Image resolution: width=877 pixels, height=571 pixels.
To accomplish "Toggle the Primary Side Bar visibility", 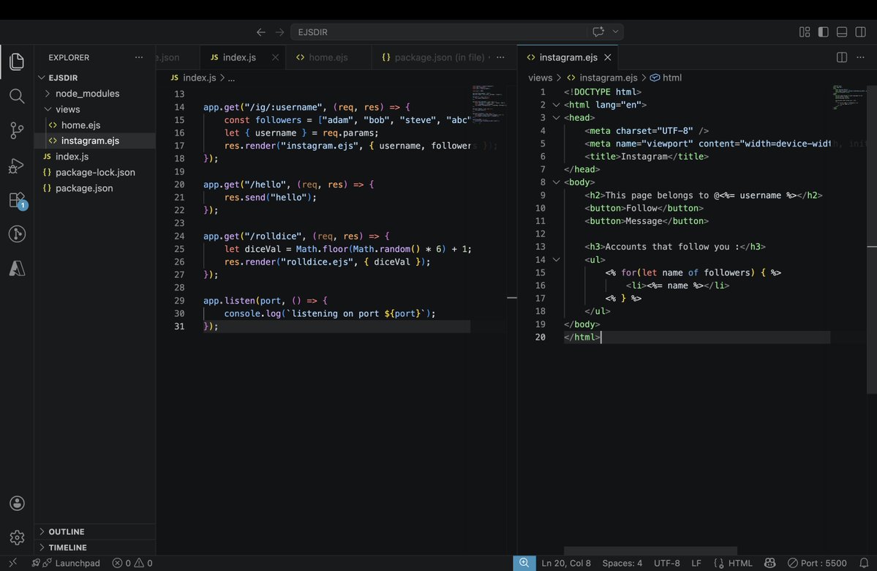I will 825,32.
